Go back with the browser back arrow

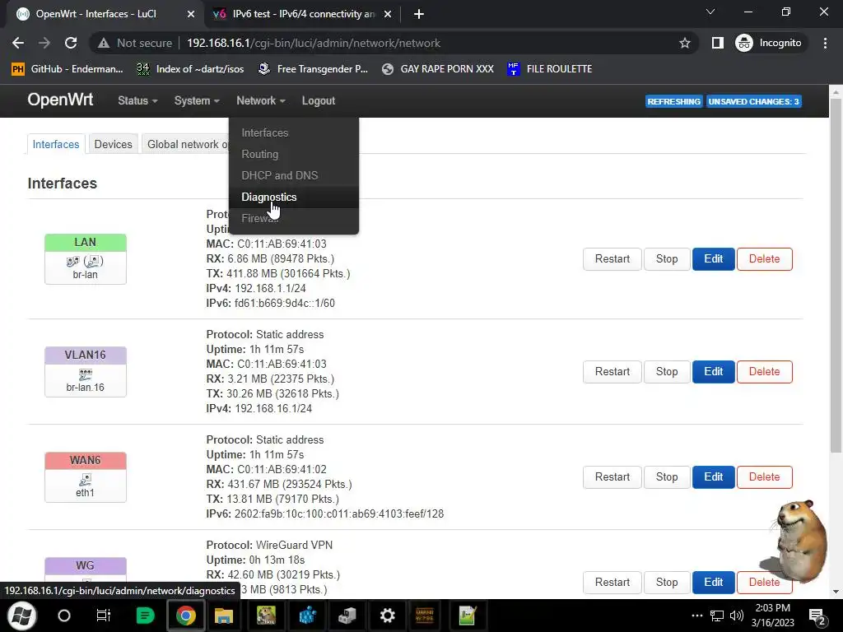(x=18, y=43)
